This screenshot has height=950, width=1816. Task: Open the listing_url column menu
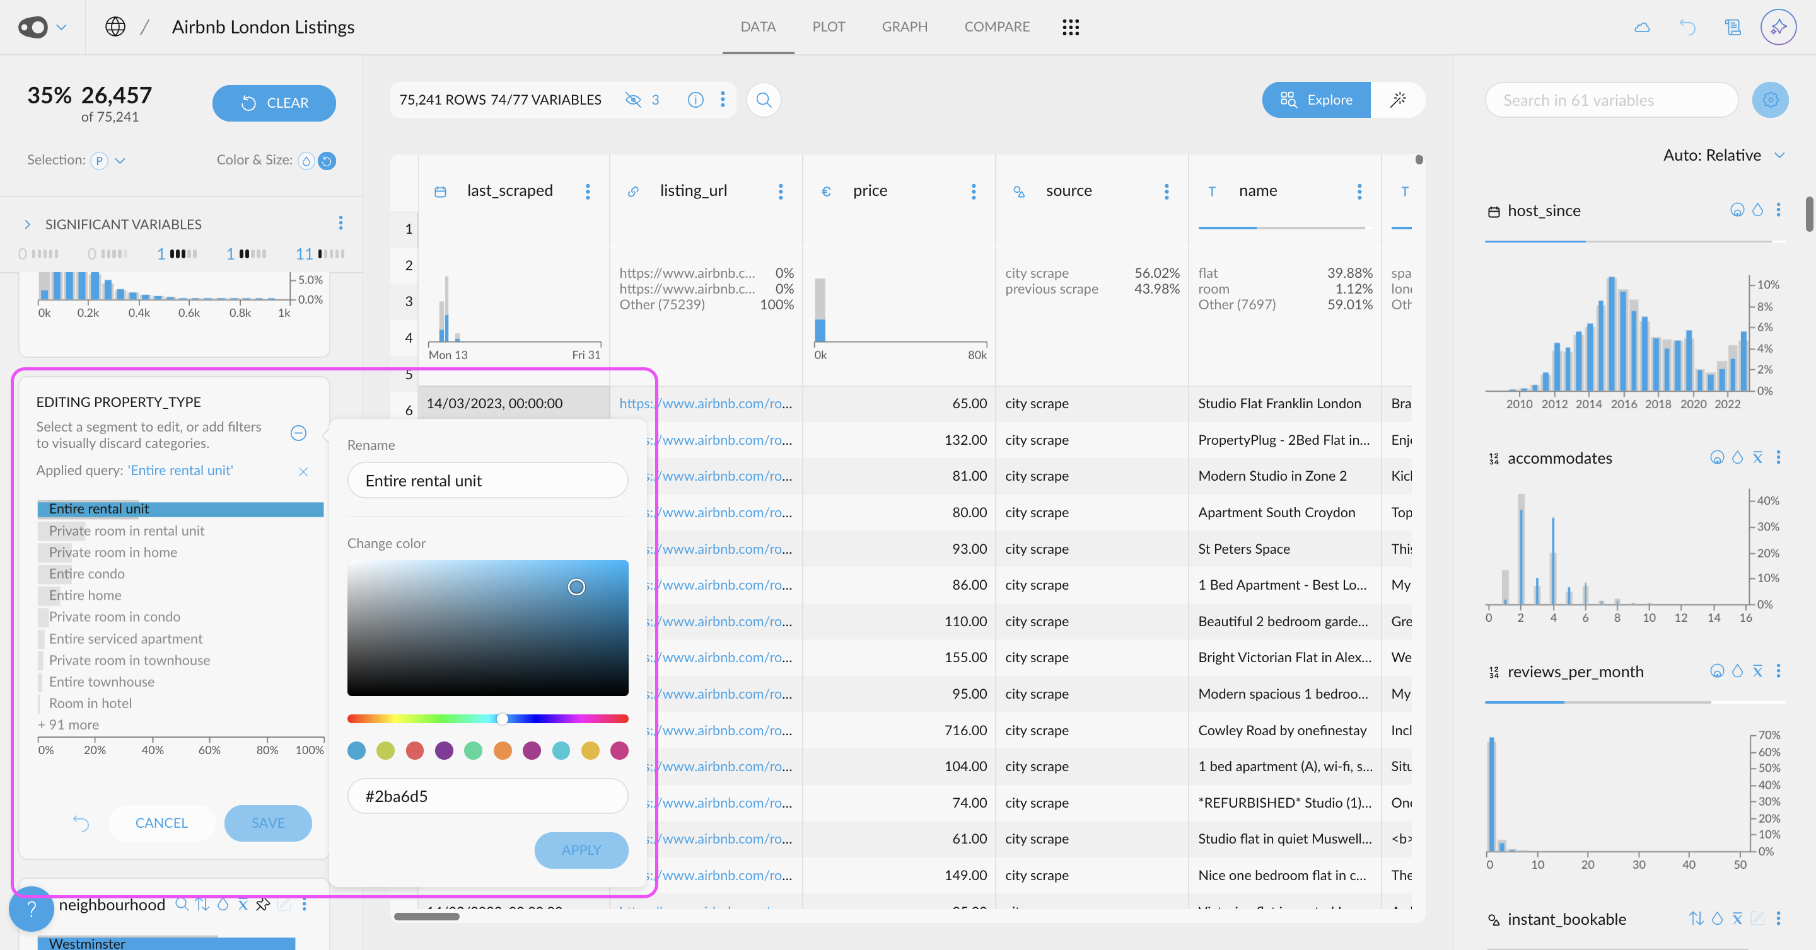(x=781, y=192)
